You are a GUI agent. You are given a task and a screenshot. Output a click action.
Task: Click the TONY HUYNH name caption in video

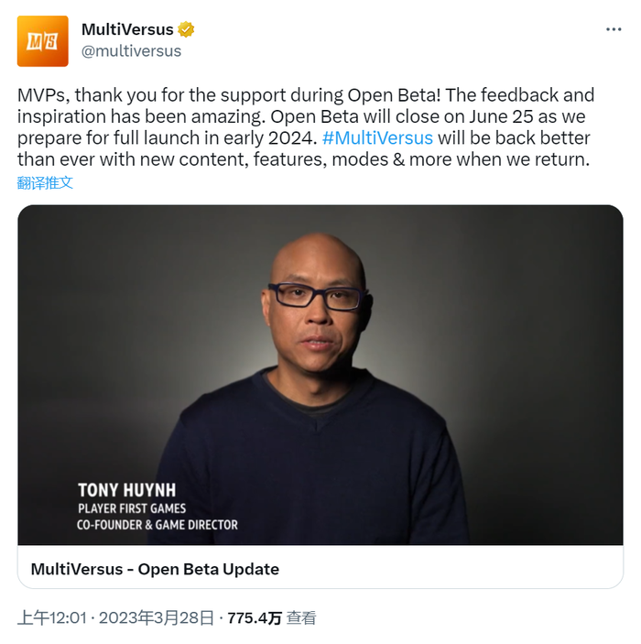click(127, 490)
